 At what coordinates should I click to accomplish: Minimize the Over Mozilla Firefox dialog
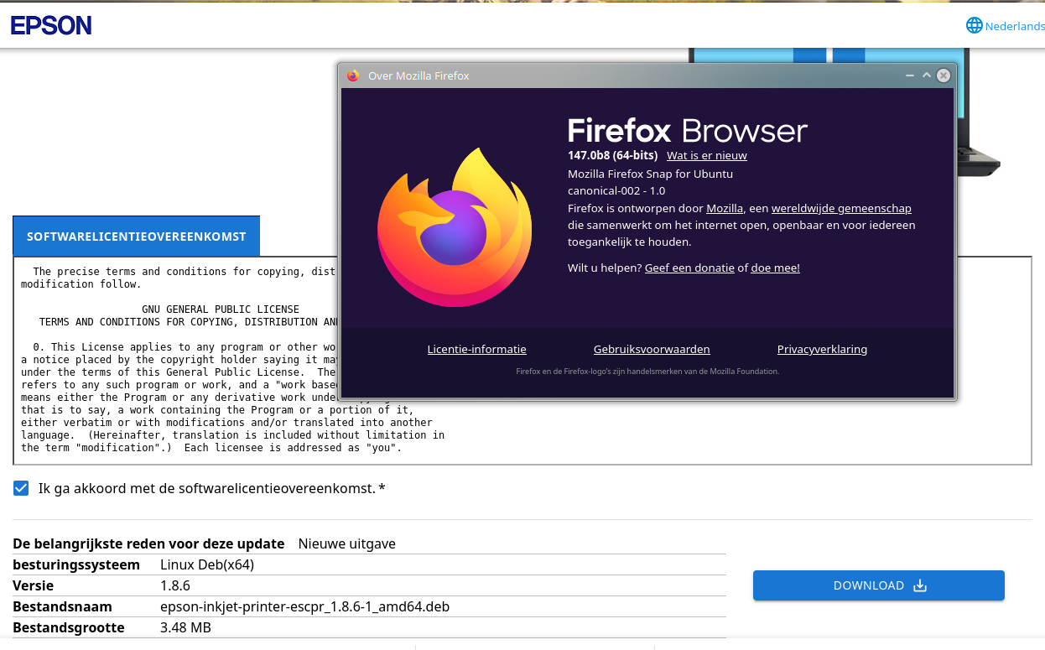(910, 75)
